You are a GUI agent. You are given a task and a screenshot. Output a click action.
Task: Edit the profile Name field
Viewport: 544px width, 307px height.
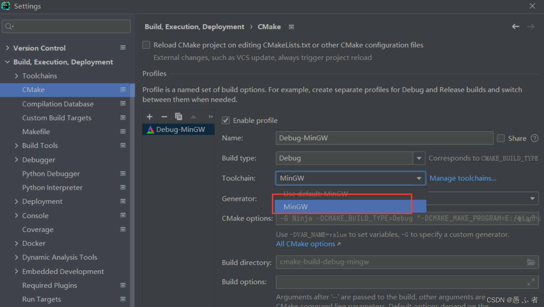384,138
